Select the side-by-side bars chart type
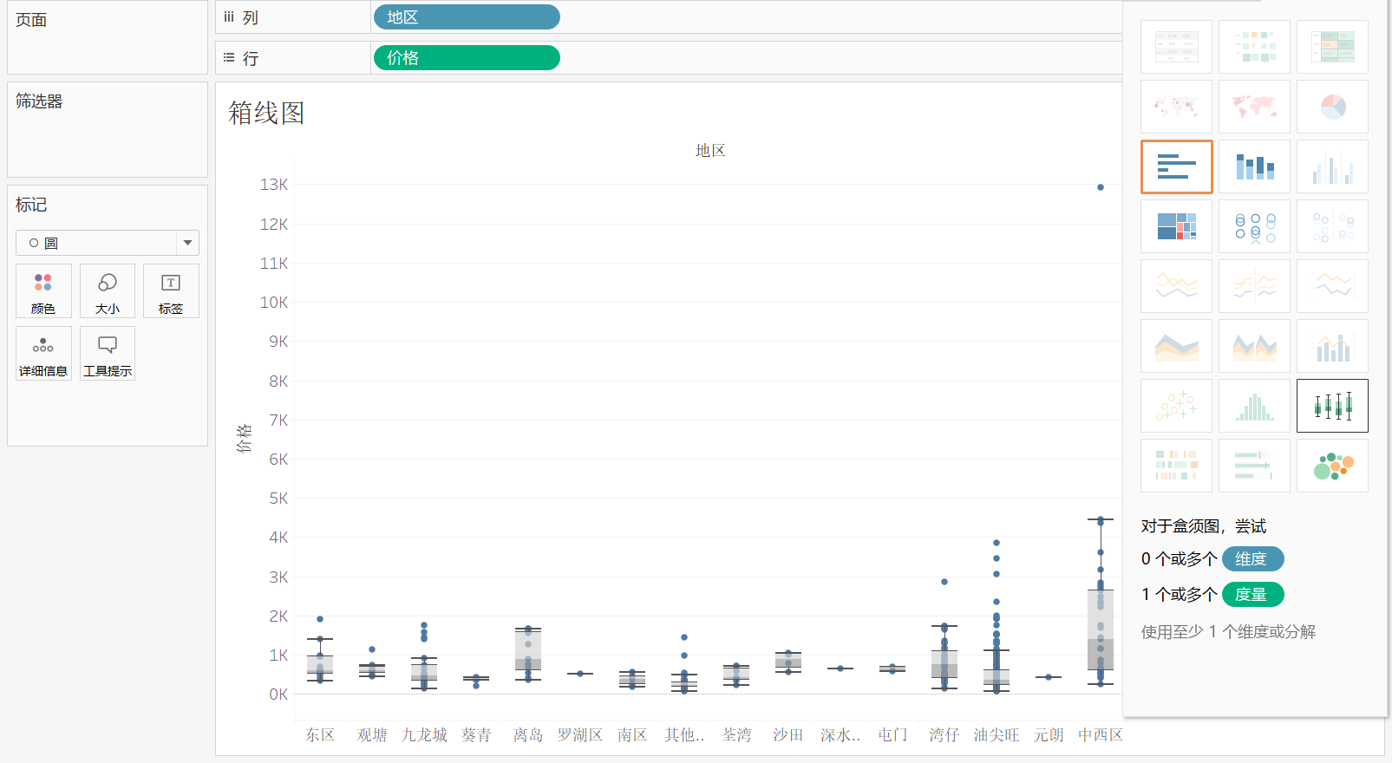Screen dimensions: 1392x763 (x=1332, y=166)
